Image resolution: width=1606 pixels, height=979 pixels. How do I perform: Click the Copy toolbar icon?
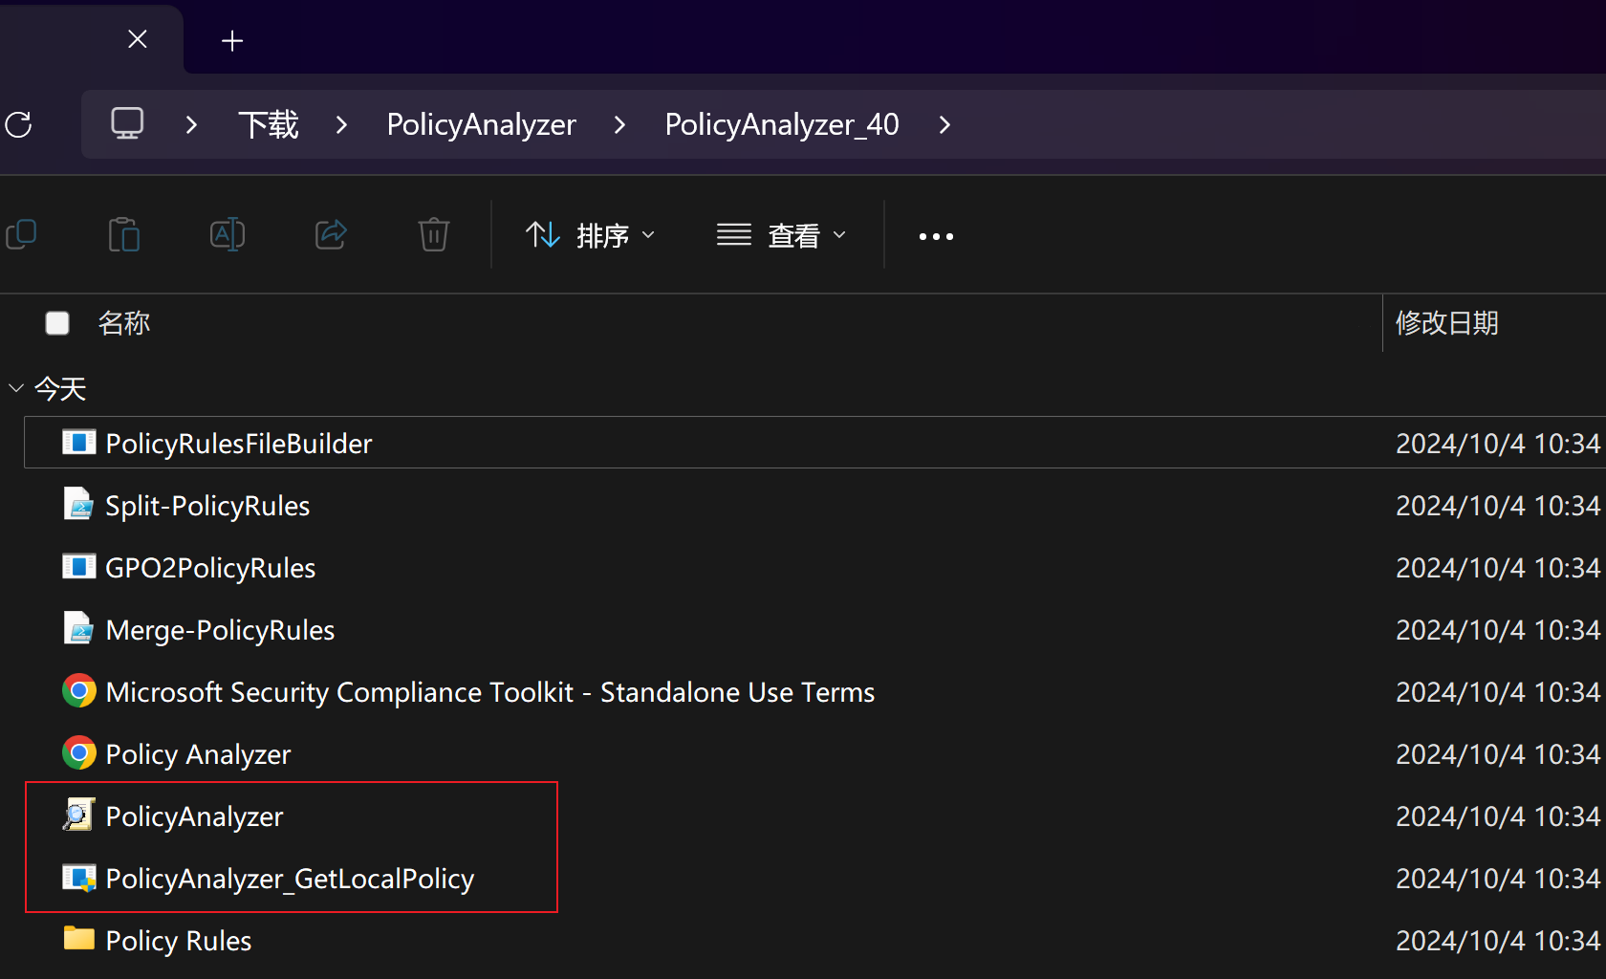[21, 234]
